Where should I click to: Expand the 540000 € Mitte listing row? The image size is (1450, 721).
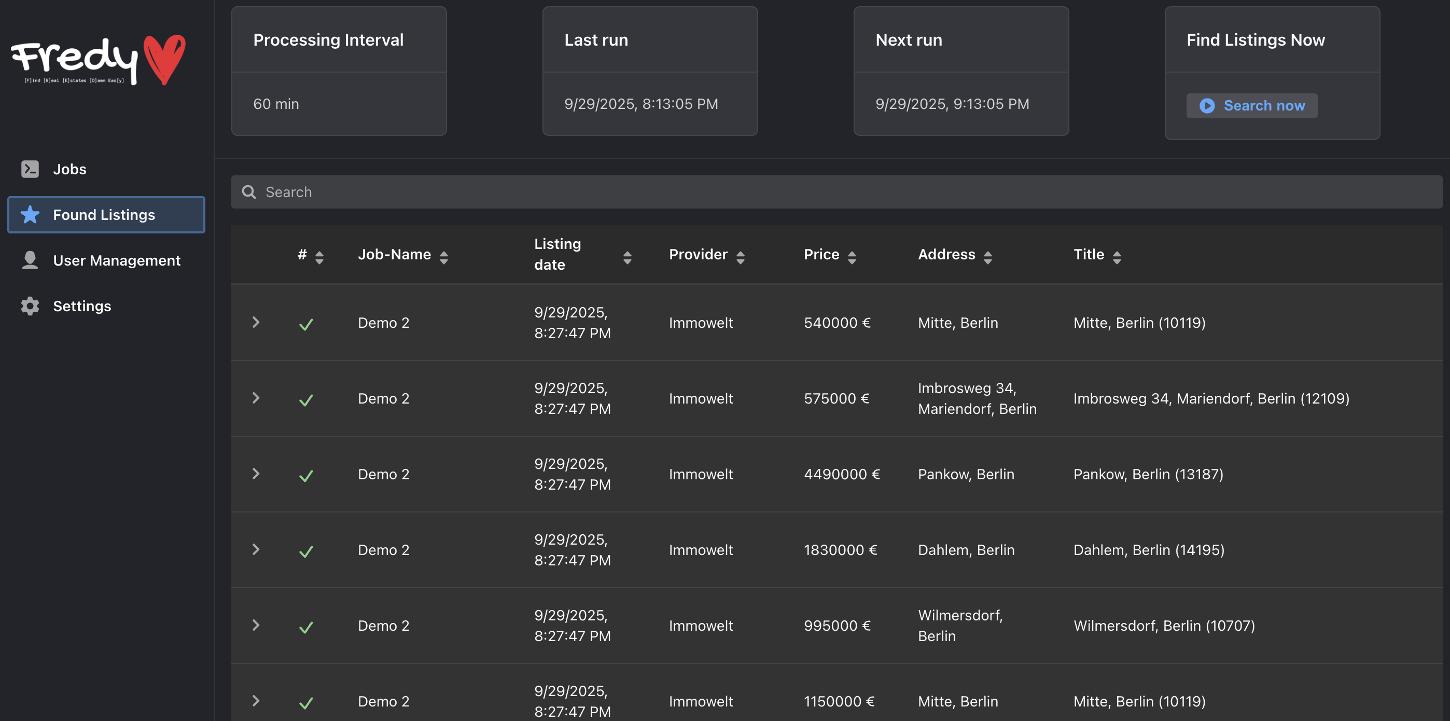pos(256,322)
